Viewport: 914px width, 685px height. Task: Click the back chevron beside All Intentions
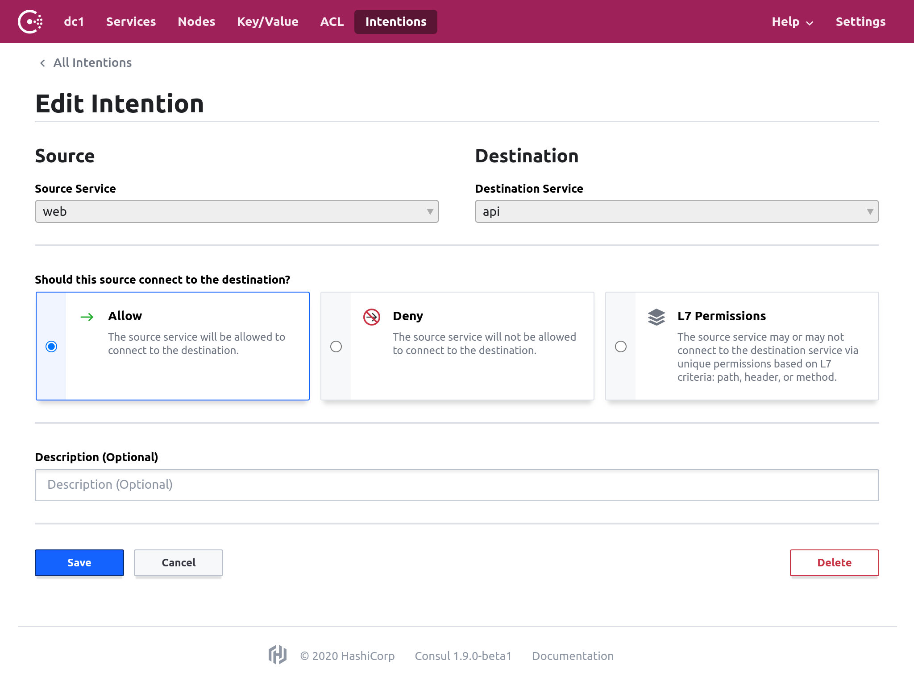tap(42, 63)
